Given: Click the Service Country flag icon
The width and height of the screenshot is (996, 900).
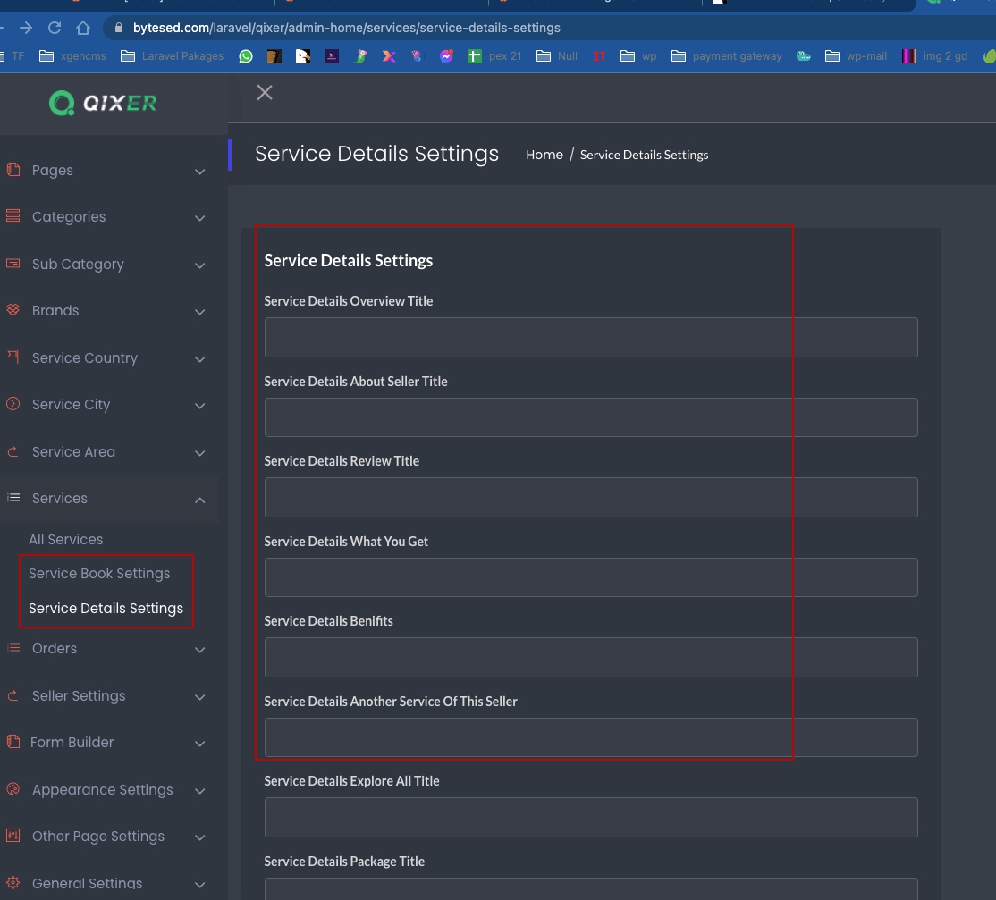Looking at the screenshot, I should click(x=13, y=357).
